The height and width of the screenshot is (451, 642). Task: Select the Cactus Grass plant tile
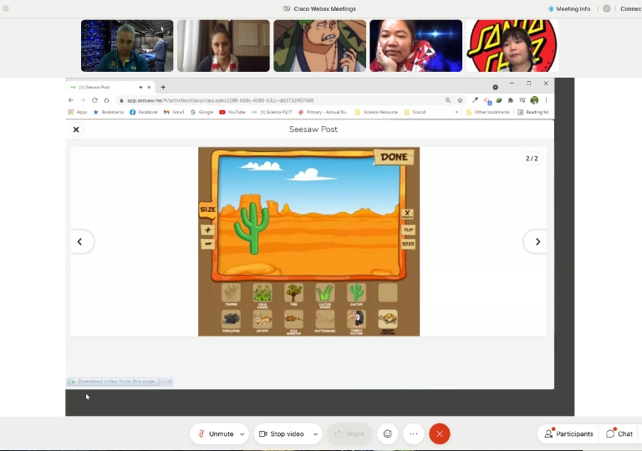click(325, 292)
